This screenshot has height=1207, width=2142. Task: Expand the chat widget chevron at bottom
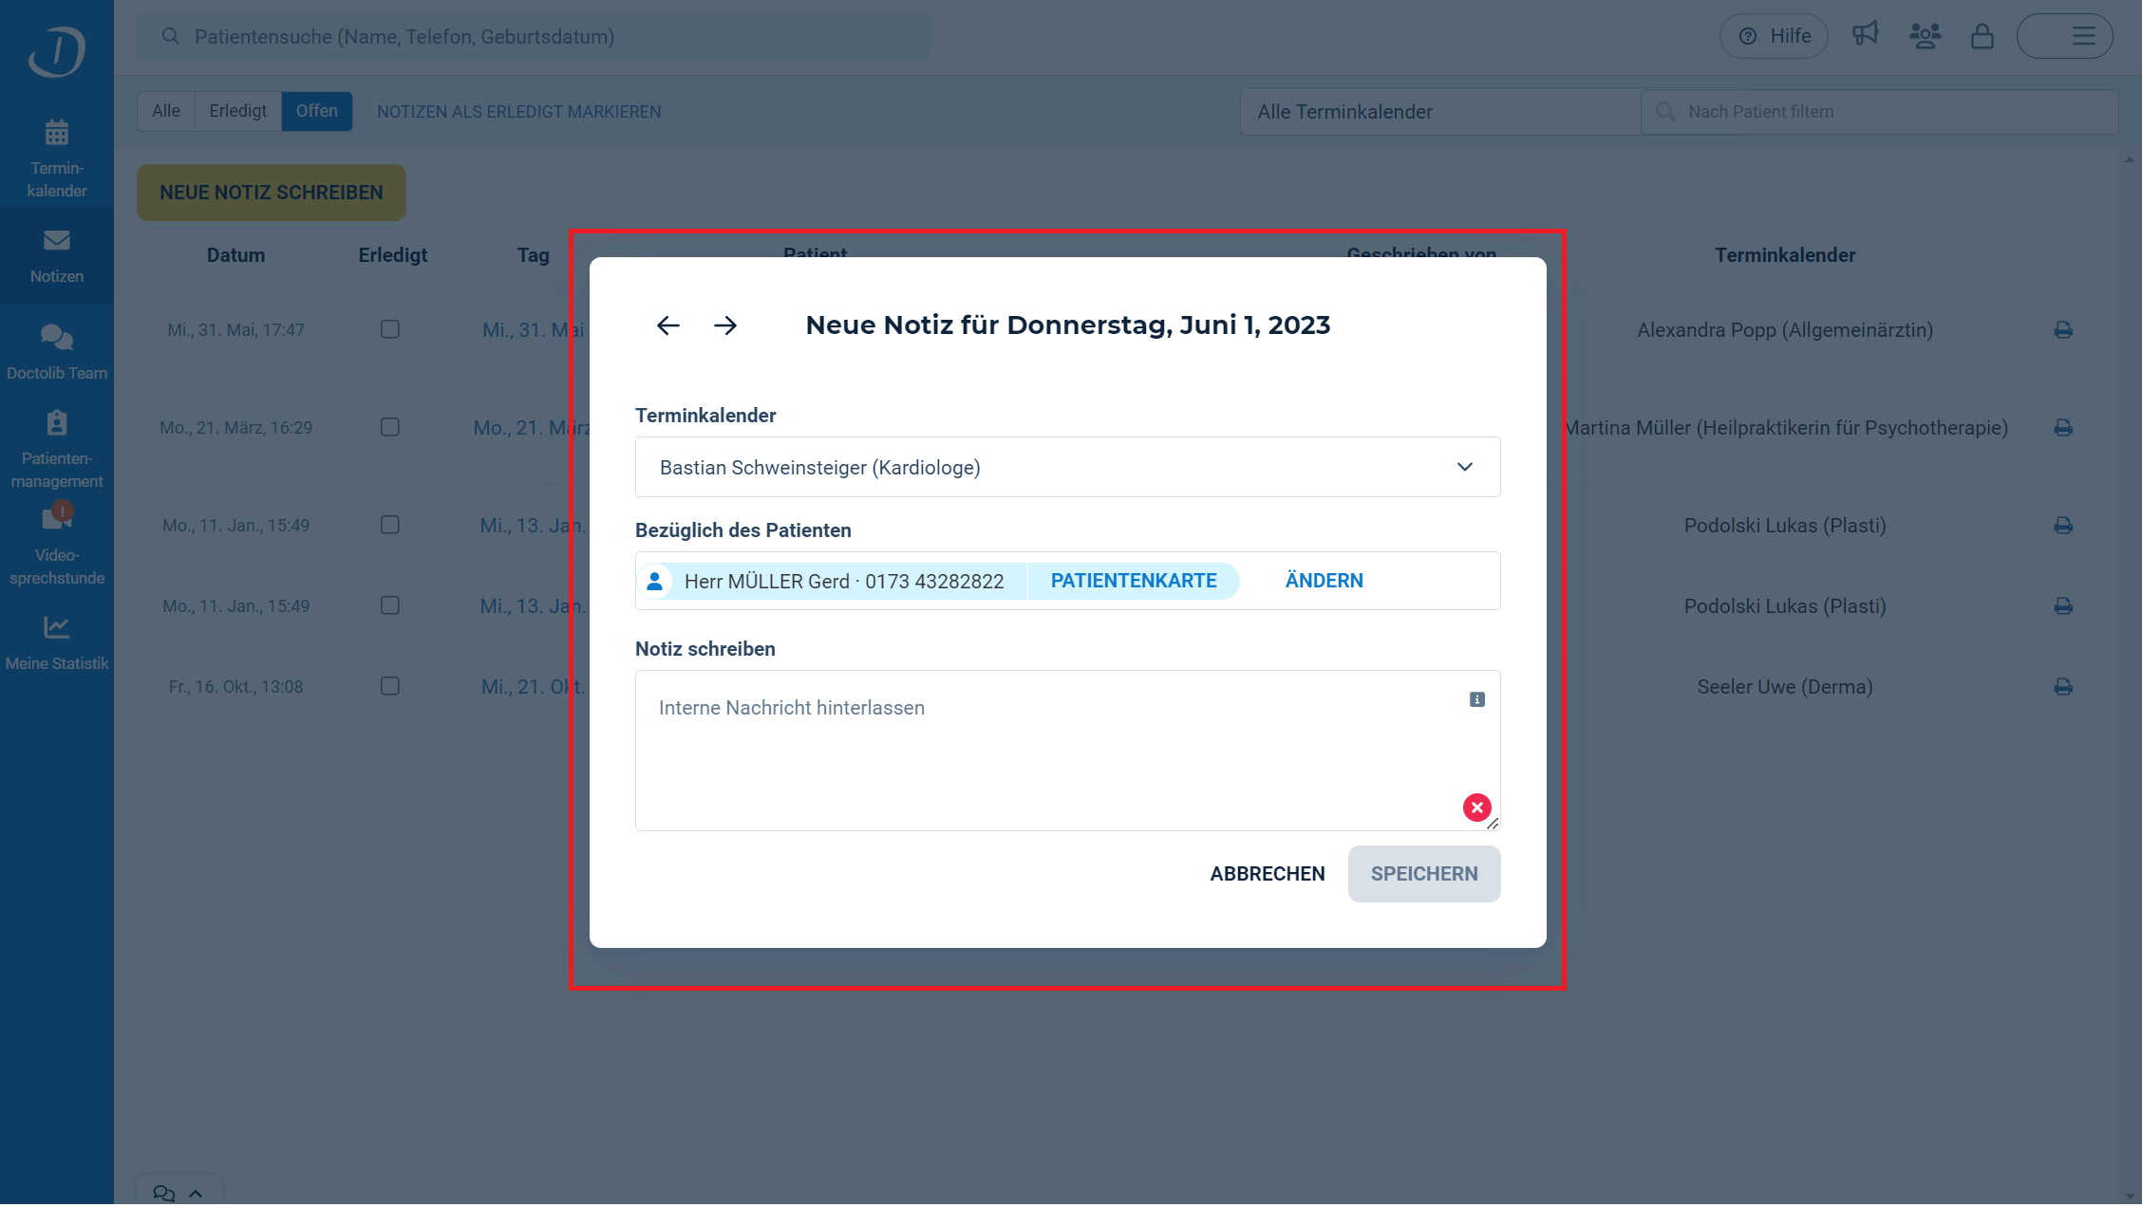(x=196, y=1194)
